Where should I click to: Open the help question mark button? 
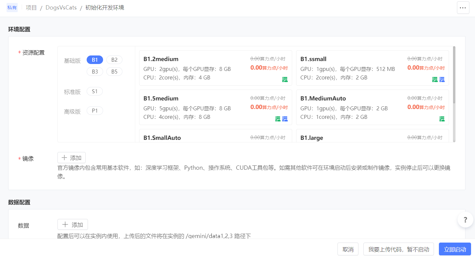click(x=465, y=220)
